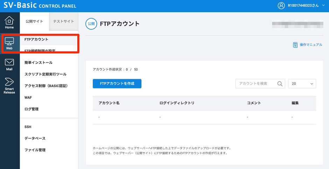Click the 操作マニュアル book icon
The image size is (329, 169).
pyautogui.click(x=295, y=45)
